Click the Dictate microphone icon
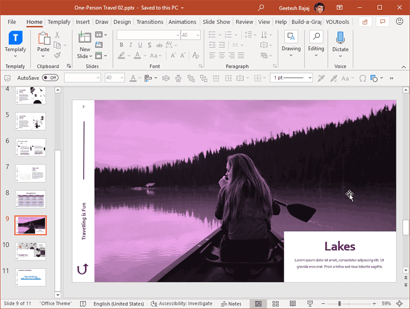The height and width of the screenshot is (309, 410). 340,37
